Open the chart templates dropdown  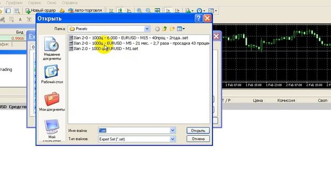(x=212, y=10)
